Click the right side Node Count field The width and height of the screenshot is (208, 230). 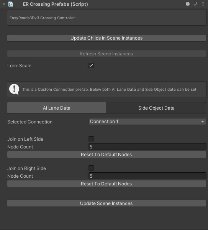(147, 176)
